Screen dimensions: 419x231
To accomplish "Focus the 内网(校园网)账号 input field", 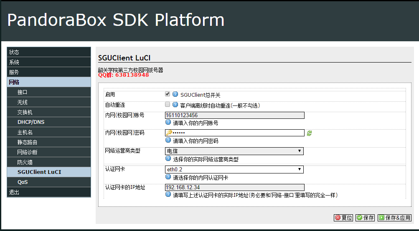I will tap(235, 115).
